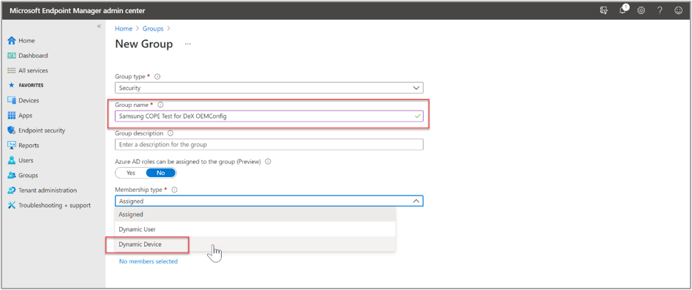This screenshot has height=290, width=692.
Task: Click the Home house icon in sidebar
Action: (12, 41)
